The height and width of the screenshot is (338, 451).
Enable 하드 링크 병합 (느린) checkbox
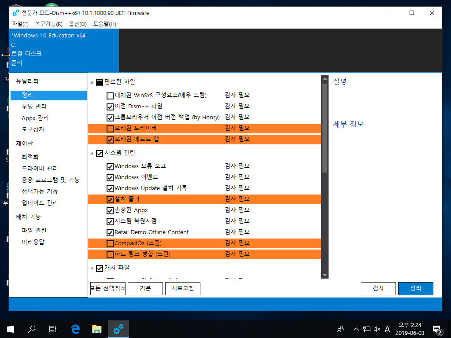110,255
